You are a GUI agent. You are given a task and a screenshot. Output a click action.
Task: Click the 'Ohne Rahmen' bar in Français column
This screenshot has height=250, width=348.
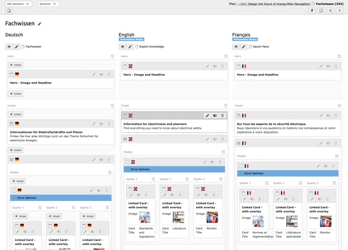point(287,173)
